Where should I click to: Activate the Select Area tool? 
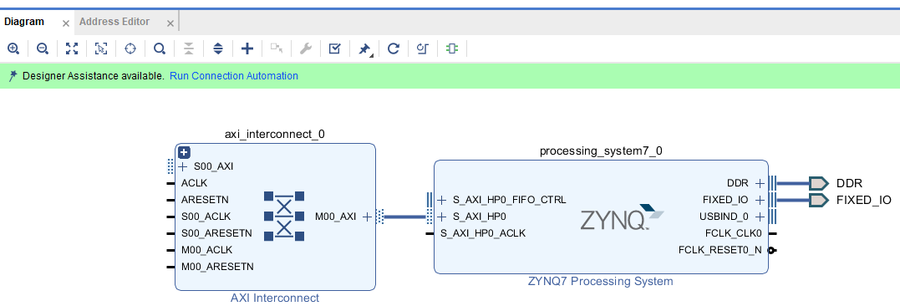click(x=101, y=48)
